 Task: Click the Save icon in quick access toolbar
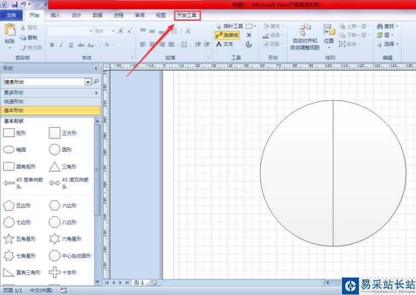click(x=14, y=4)
